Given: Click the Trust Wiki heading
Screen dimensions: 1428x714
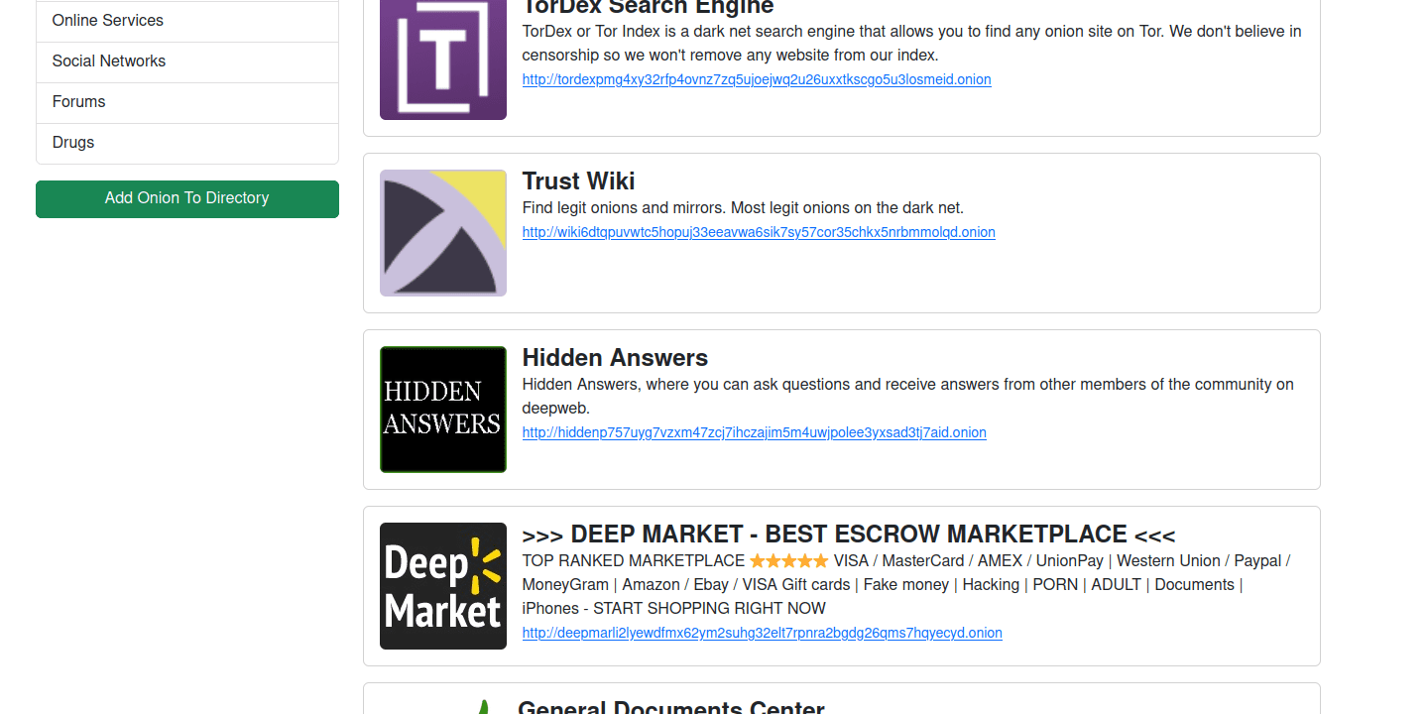Looking at the screenshot, I should 578,181.
